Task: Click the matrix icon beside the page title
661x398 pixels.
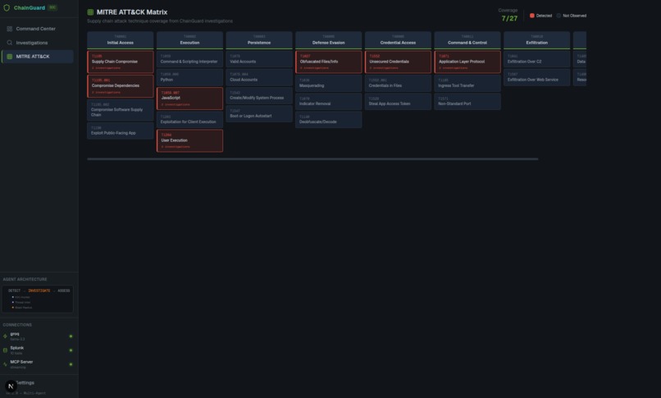Action: (90, 12)
